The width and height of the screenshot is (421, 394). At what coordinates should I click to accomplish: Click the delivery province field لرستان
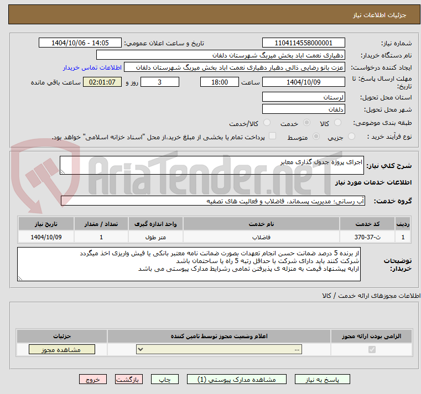coord(303,97)
